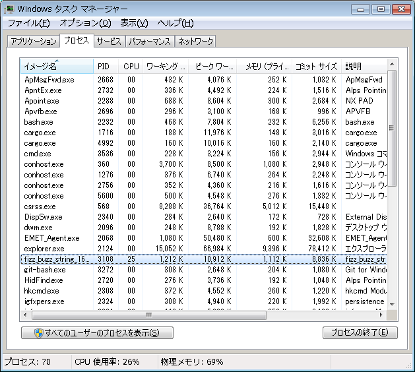Select the Apvfb.exe process
Image resolution: width=415 pixels, height=372 pixels.
tap(203, 111)
